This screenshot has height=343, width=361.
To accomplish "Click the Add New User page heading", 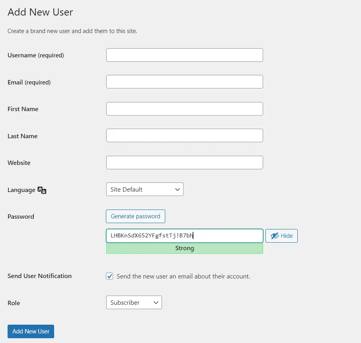I will tap(40, 12).
